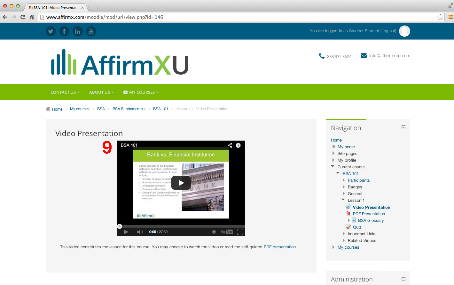Collapse the BSA 101 tree node
This screenshot has height=285, width=454.
[338, 173]
